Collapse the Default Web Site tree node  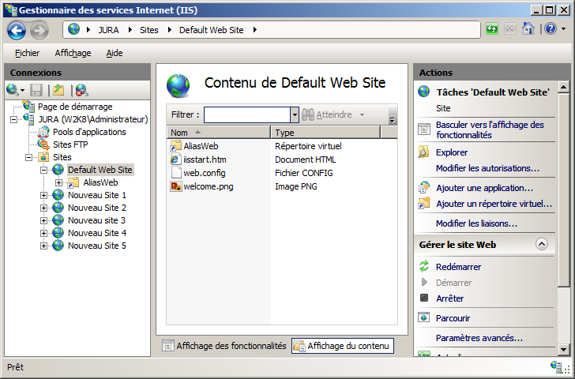[44, 170]
